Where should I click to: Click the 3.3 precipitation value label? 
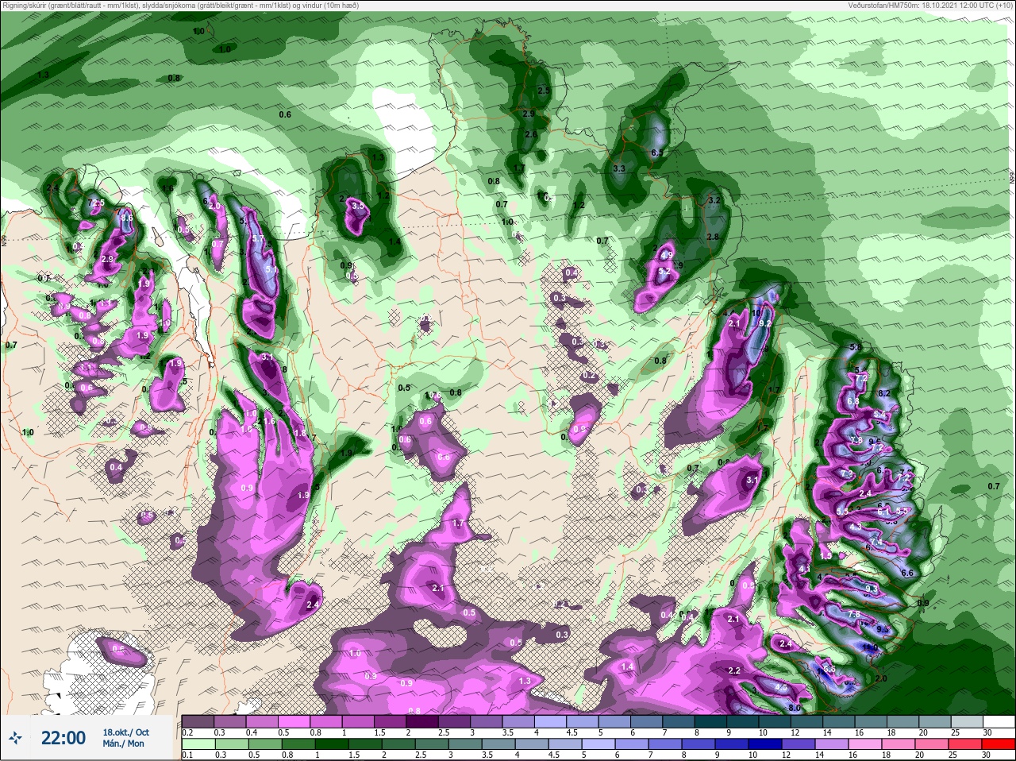coord(619,168)
